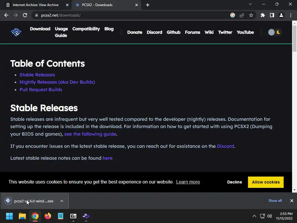Click Learn more in the cookie banner
Viewport: 297px width, 223px height.
coord(188,182)
